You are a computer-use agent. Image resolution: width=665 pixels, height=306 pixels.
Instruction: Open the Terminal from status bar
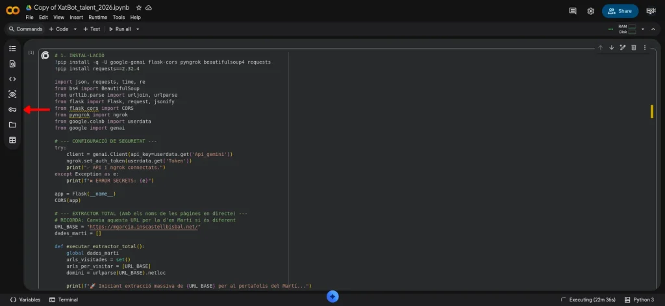64,300
